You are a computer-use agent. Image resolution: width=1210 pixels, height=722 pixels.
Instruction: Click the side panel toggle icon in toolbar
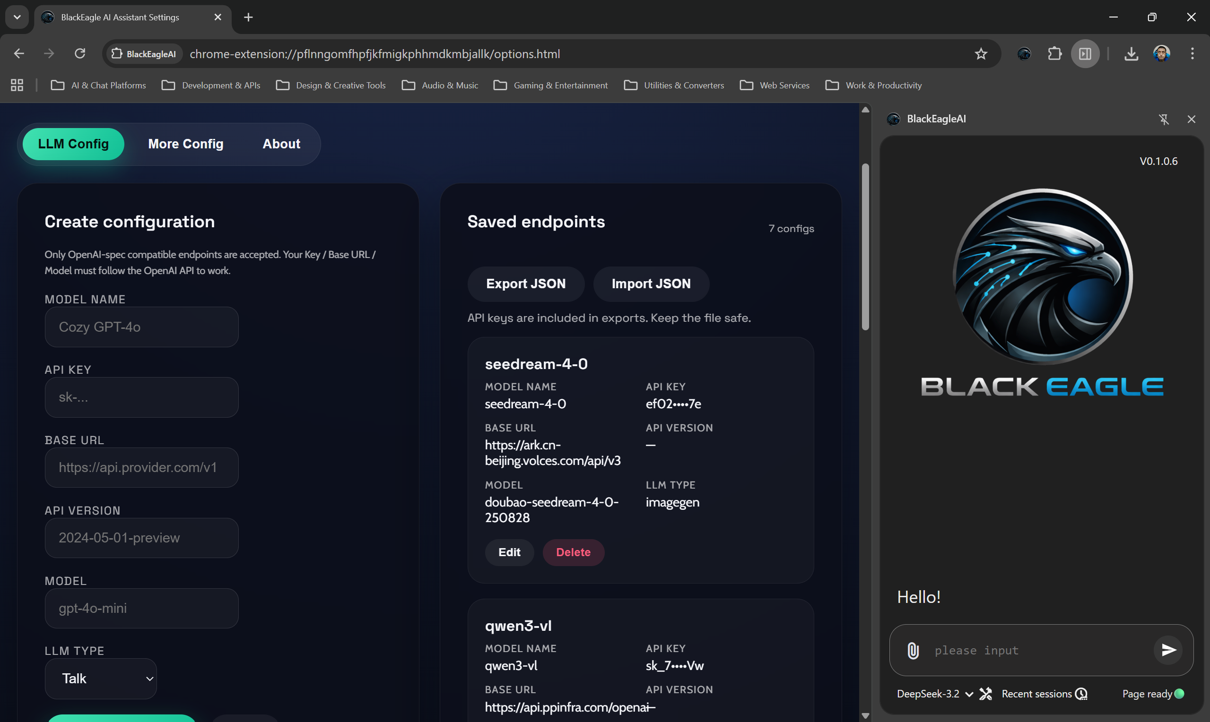pyautogui.click(x=1085, y=53)
